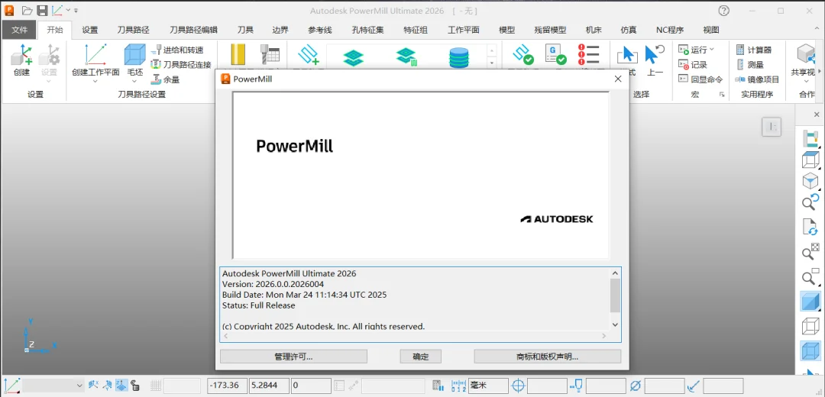
Task: Switch to the 仿真 tab
Action: point(629,30)
